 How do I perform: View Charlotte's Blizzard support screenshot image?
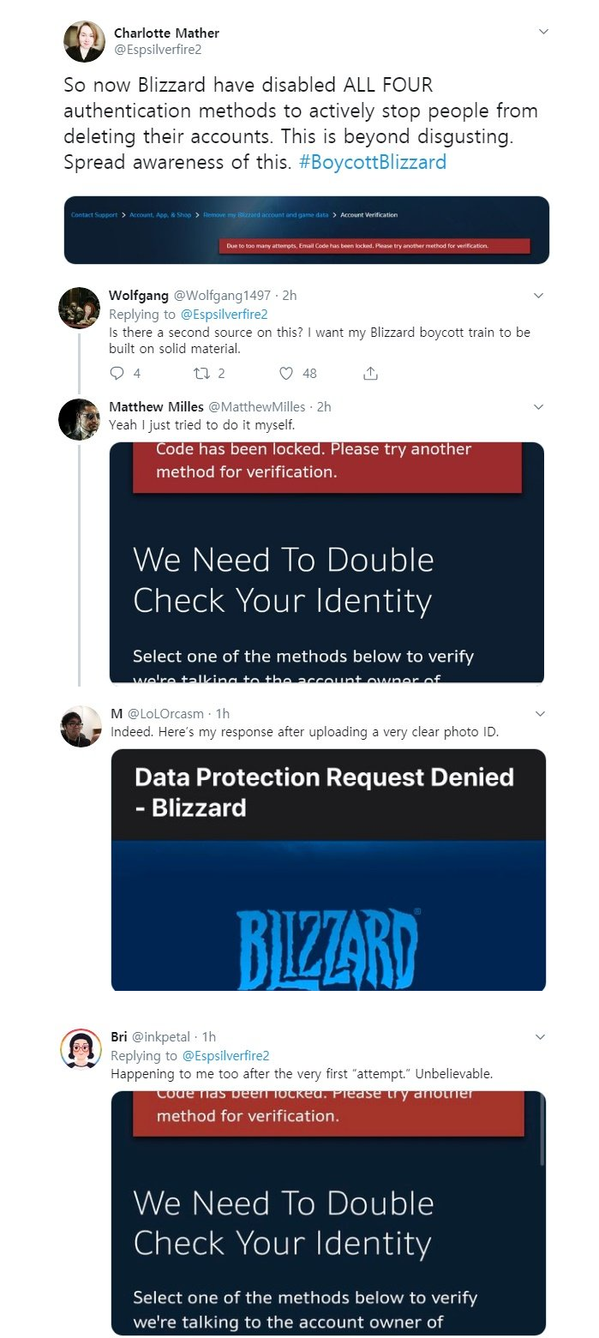click(307, 230)
